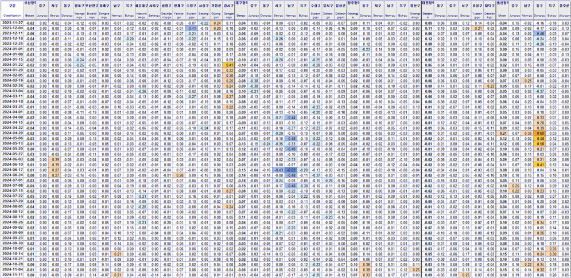Image resolution: width=571 pixels, height=278 pixels.
Task: Select the Gwangsan-gu column header
Action: (414, 10)
